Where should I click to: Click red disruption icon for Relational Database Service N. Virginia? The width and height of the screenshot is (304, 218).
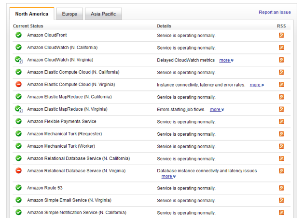[x=19, y=171]
